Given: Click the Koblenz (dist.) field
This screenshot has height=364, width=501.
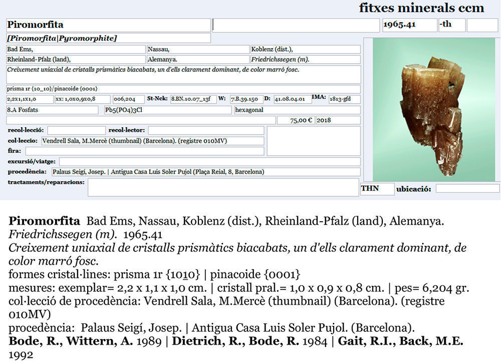Looking at the screenshot, I should click(x=305, y=49).
